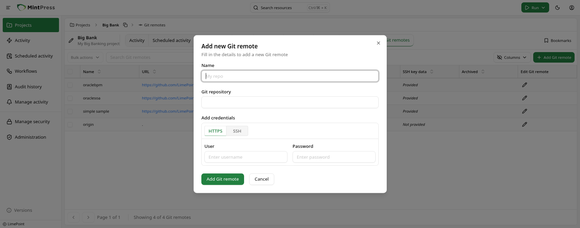Close the Add new Git remote dialog

(378, 43)
